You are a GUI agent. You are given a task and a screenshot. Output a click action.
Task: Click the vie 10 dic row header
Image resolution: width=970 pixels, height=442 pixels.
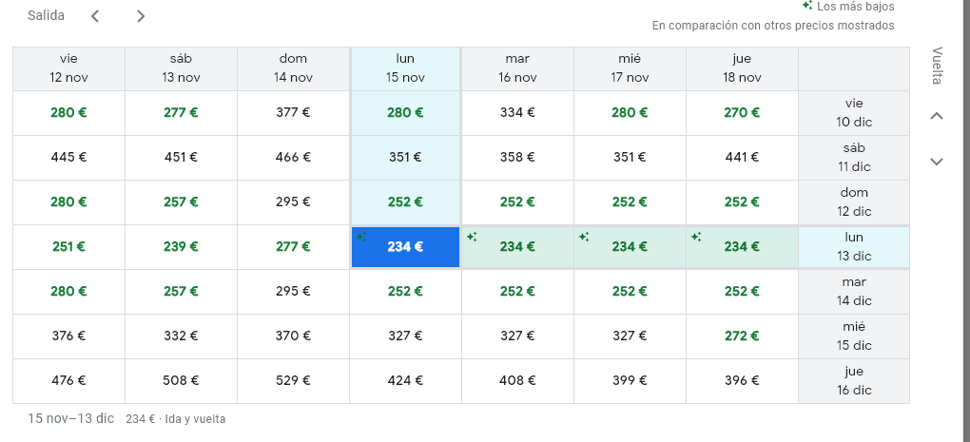854,113
